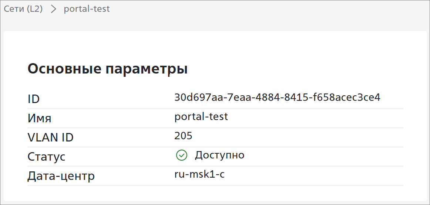Image resolution: width=430 pixels, height=205 pixels.
Task: Click the ID field label
Action: 34,99
